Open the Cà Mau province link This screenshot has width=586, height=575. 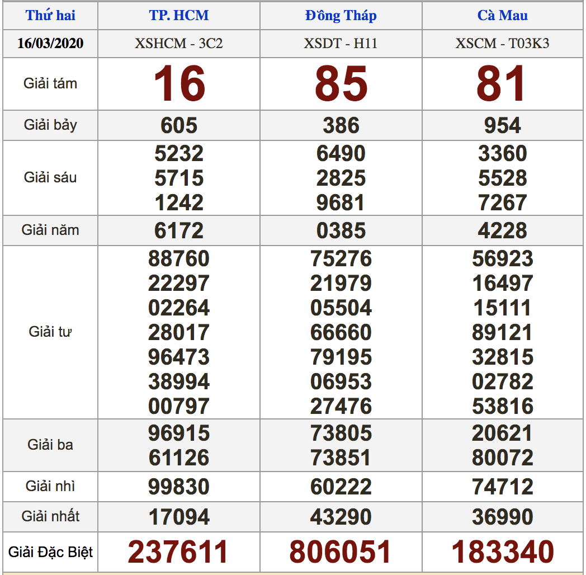point(502,16)
